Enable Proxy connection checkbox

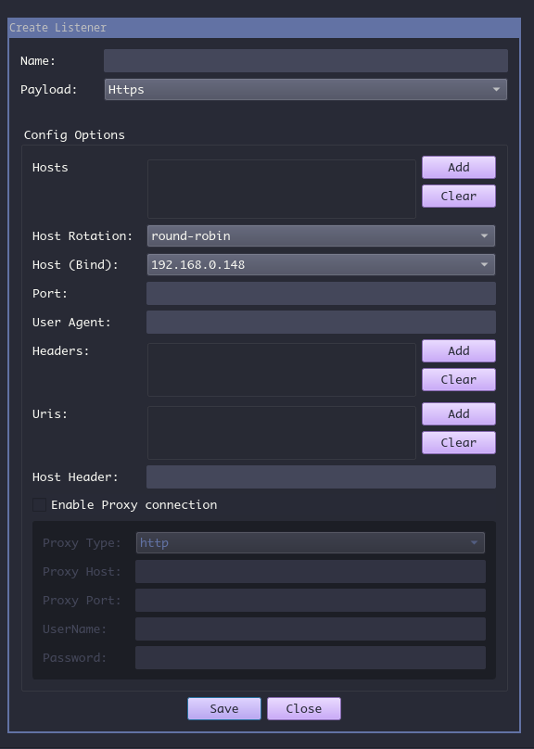pos(39,505)
